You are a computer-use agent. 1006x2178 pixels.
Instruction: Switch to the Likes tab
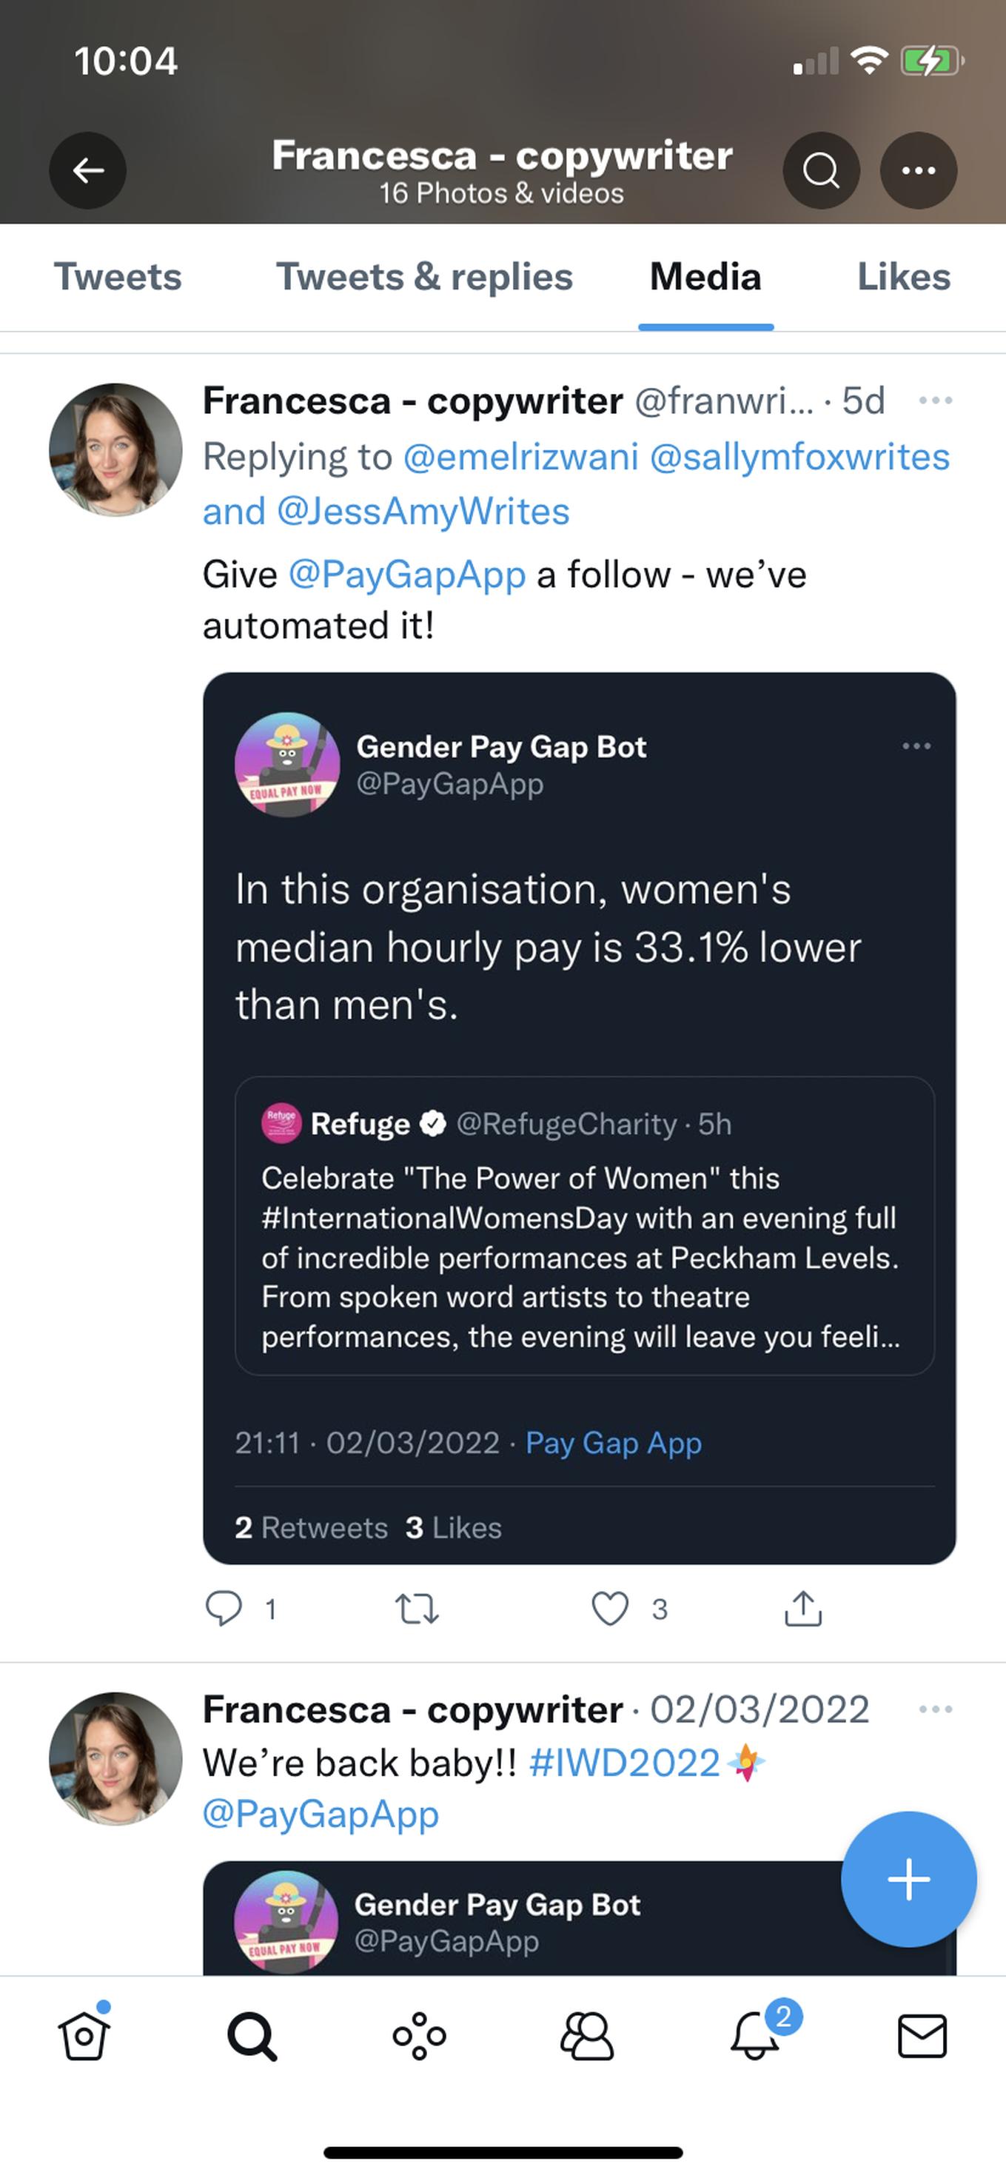(x=904, y=276)
